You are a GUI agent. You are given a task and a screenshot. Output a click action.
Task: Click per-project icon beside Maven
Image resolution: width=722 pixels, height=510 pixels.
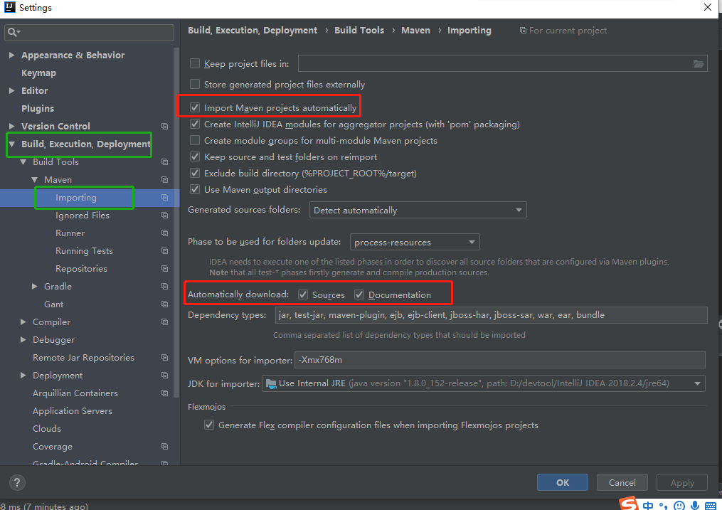click(164, 179)
